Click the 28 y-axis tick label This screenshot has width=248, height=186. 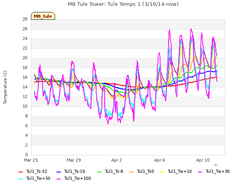[25, 19]
